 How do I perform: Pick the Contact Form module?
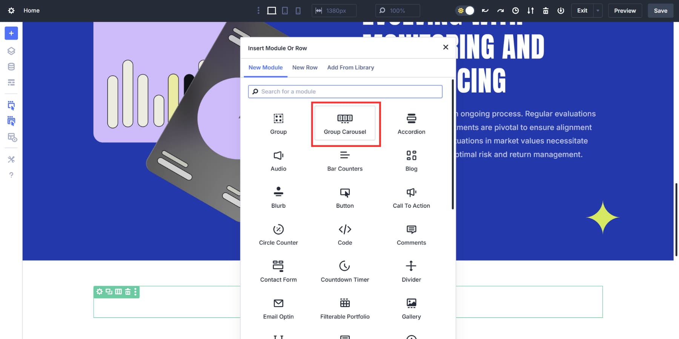tap(278, 271)
